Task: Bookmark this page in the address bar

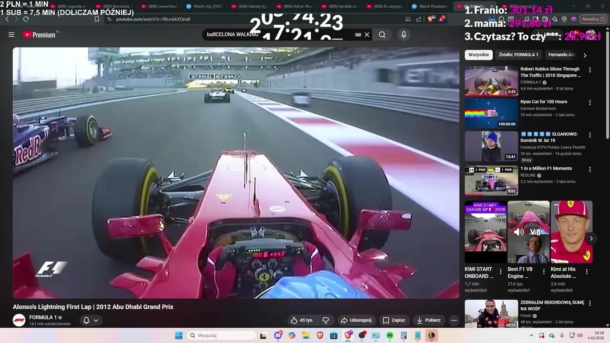Action: tap(97, 19)
